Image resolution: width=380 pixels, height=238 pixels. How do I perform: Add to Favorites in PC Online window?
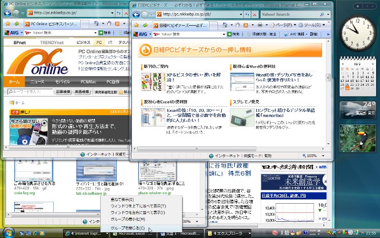tap(17, 23)
